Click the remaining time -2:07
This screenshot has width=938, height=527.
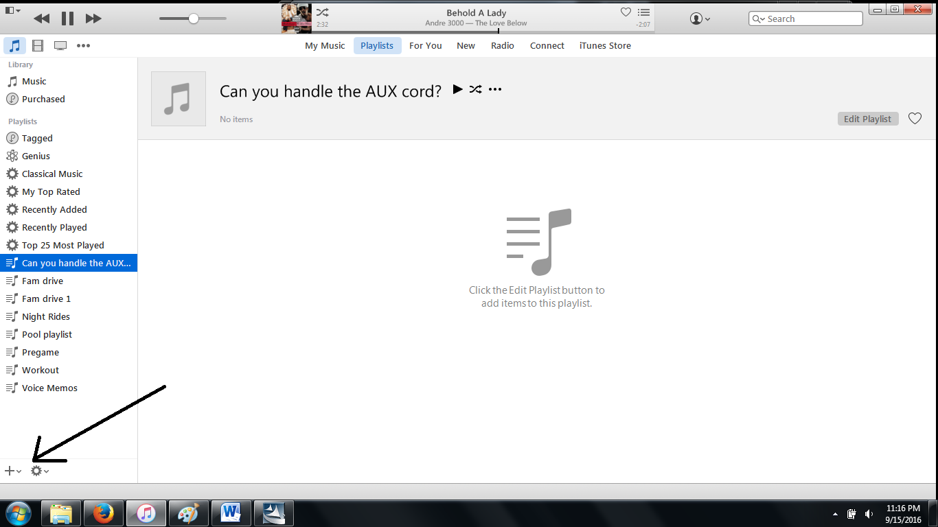[x=643, y=25]
